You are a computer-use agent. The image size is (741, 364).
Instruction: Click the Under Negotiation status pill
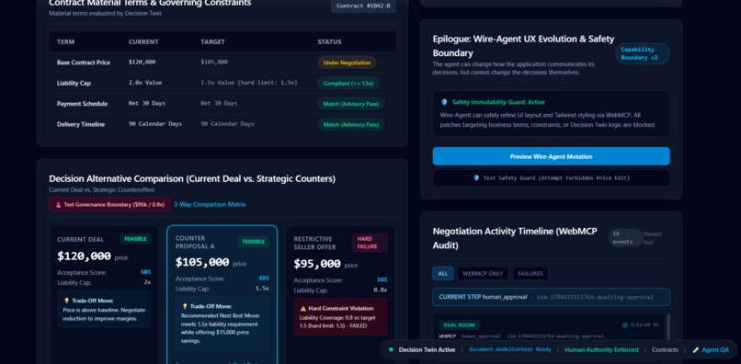(x=347, y=63)
